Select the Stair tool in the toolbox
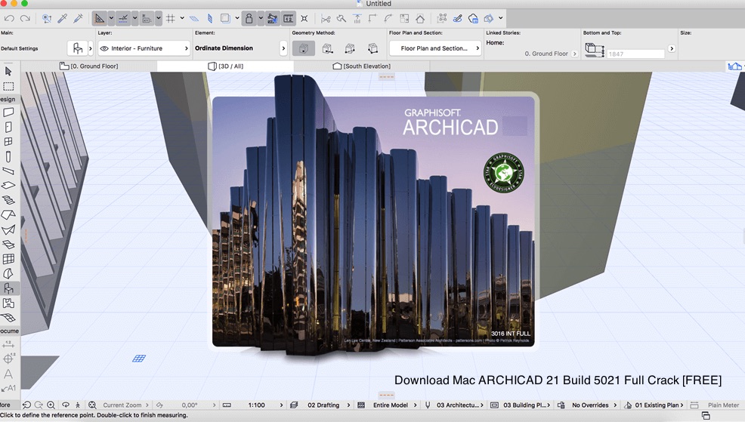Screen dimensions: 745x422 click(8, 200)
